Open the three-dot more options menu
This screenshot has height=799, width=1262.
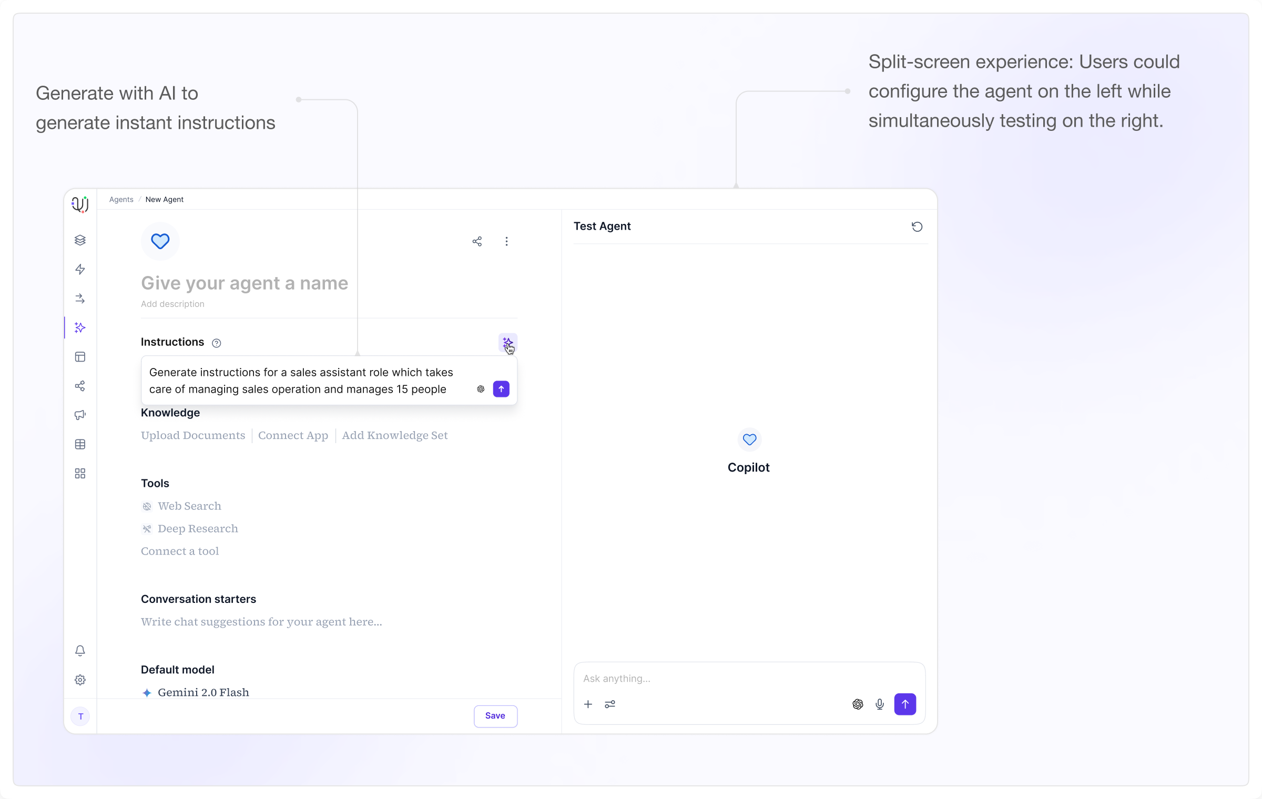click(506, 241)
